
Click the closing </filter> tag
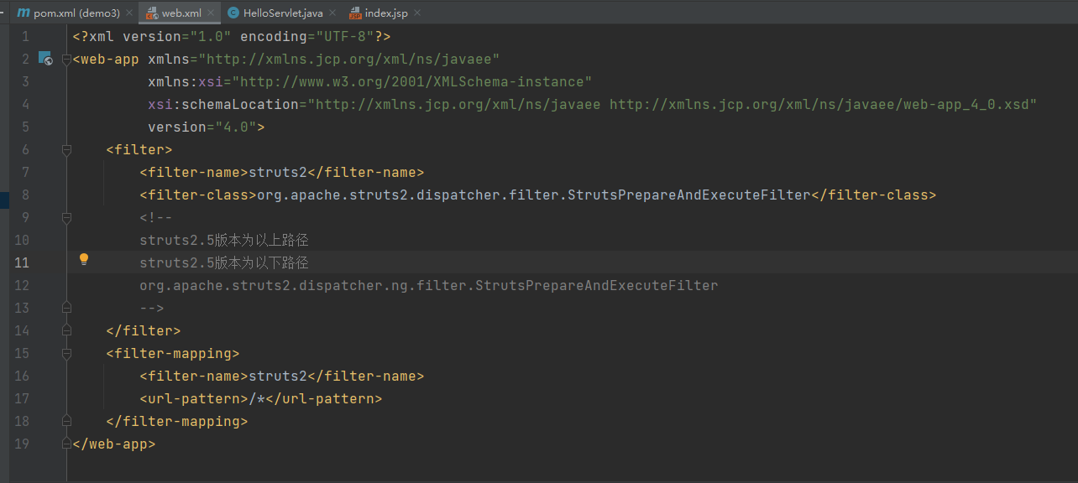point(144,330)
